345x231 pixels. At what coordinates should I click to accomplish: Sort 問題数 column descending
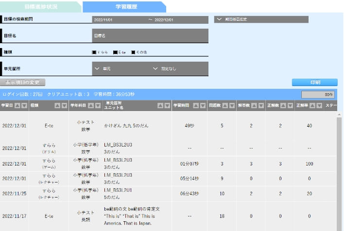tap(231, 105)
